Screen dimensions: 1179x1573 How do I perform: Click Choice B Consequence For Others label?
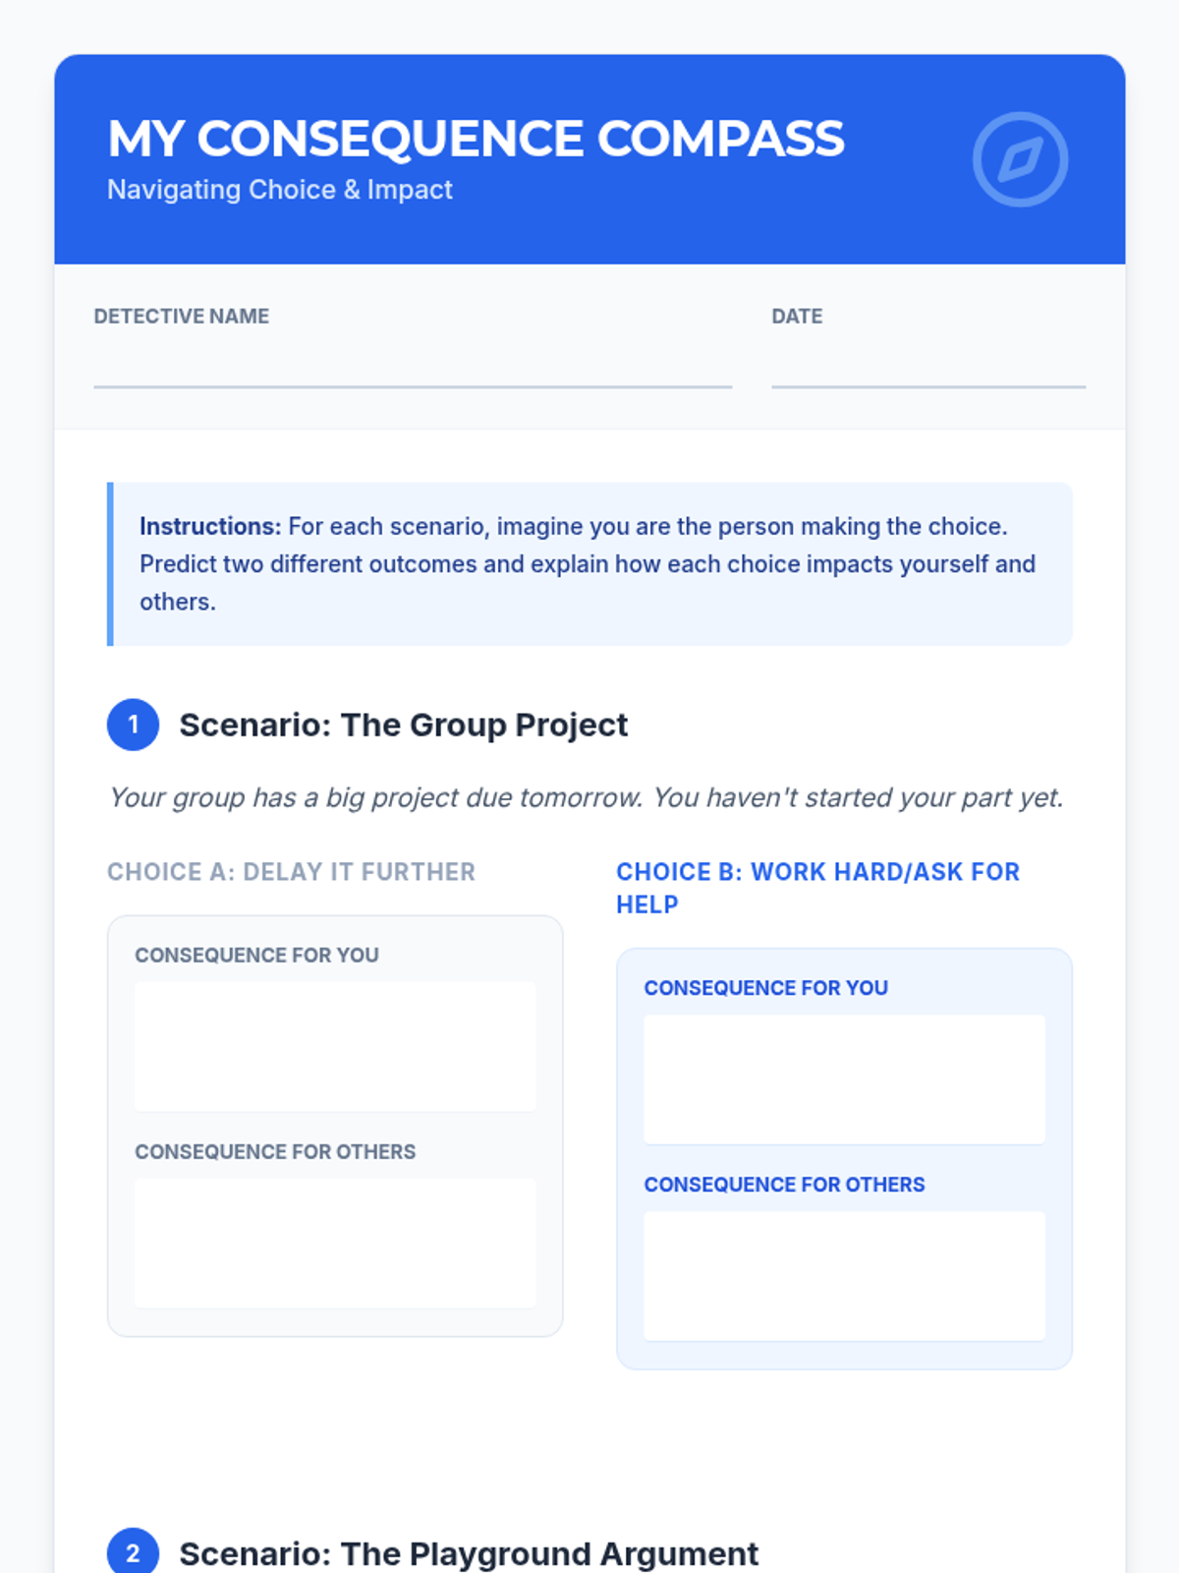784,1185
